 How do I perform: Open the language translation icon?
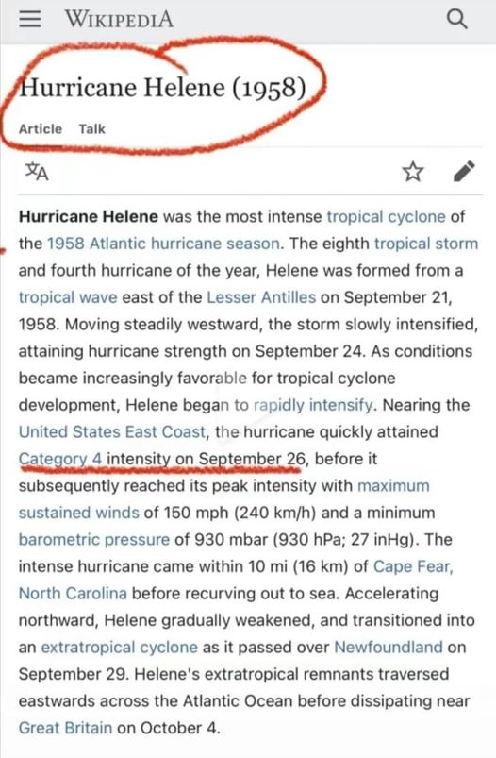pos(37,171)
